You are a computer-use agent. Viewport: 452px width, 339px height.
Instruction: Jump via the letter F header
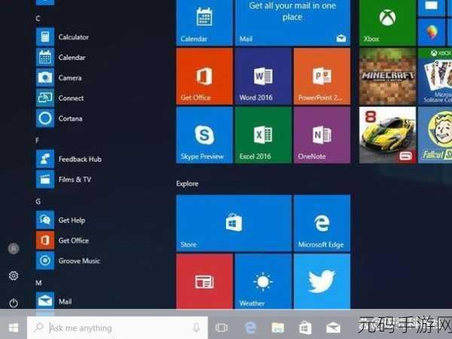[37, 140]
